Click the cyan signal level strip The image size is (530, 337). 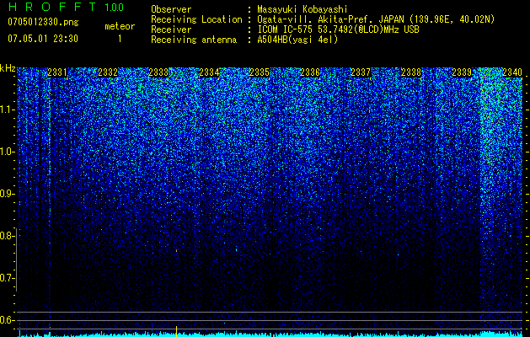pyautogui.click(x=270, y=334)
